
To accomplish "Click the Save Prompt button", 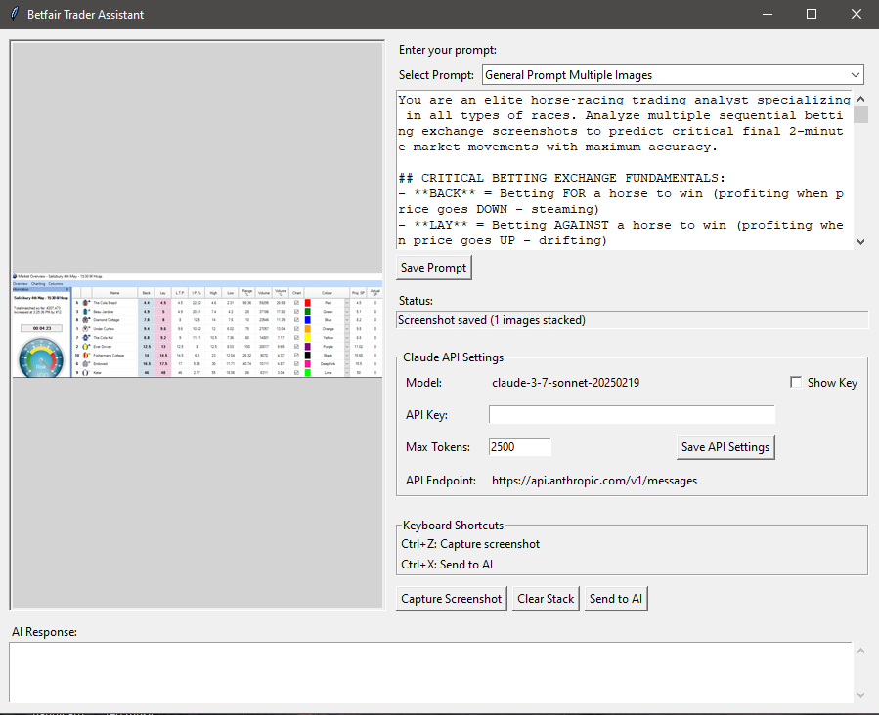I will pyautogui.click(x=434, y=268).
